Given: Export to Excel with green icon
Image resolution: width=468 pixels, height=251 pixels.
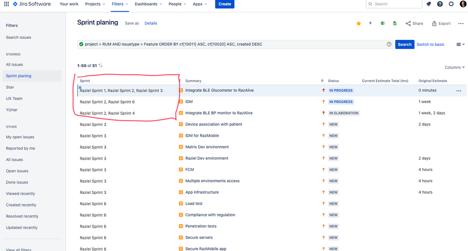Looking at the screenshot, I should [x=383, y=23].
